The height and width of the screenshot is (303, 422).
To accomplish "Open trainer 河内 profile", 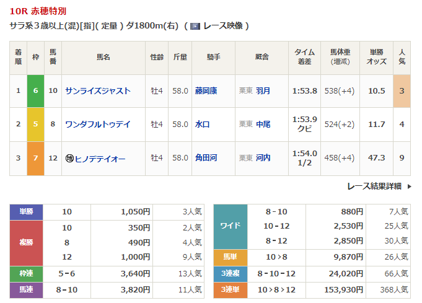I will [263, 159].
